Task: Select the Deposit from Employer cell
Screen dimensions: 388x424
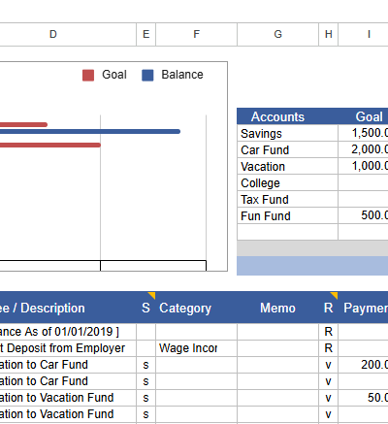Action: [68, 348]
